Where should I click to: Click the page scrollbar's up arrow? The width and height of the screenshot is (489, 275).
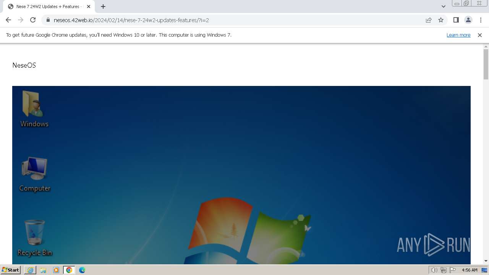[486, 47]
